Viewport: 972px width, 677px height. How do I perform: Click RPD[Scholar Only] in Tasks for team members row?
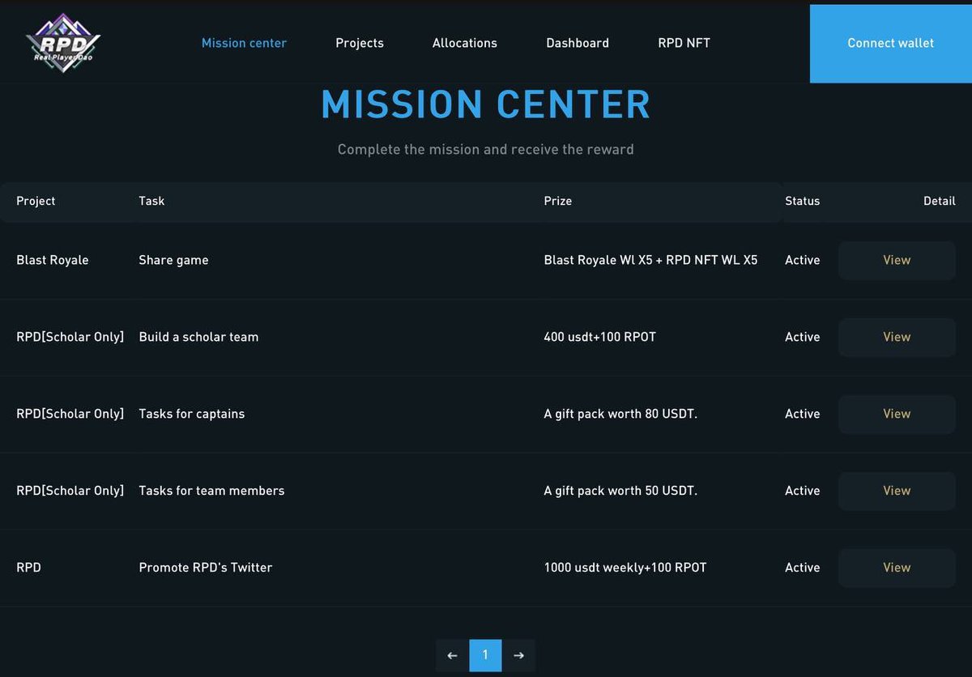click(70, 491)
